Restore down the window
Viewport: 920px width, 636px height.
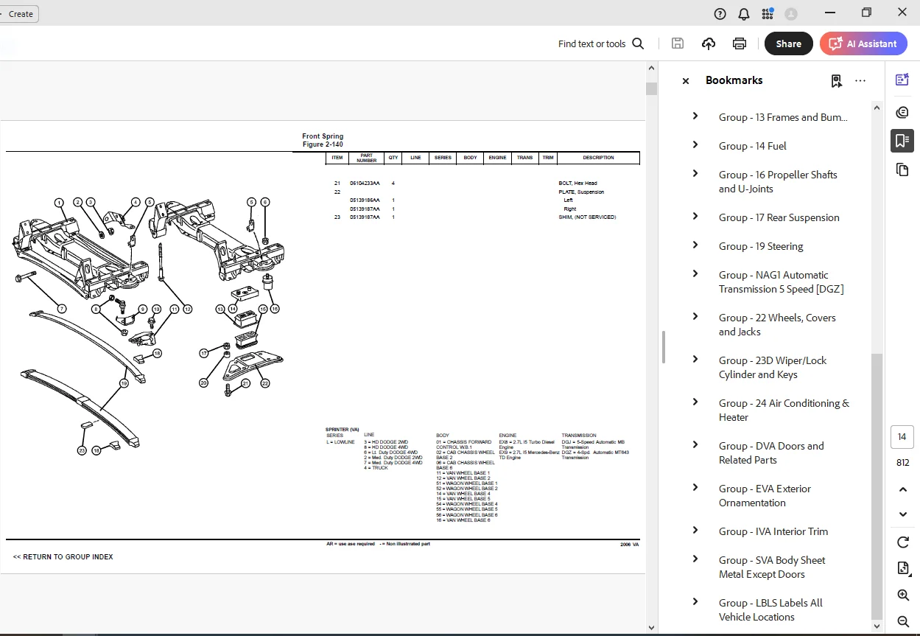pyautogui.click(x=866, y=13)
